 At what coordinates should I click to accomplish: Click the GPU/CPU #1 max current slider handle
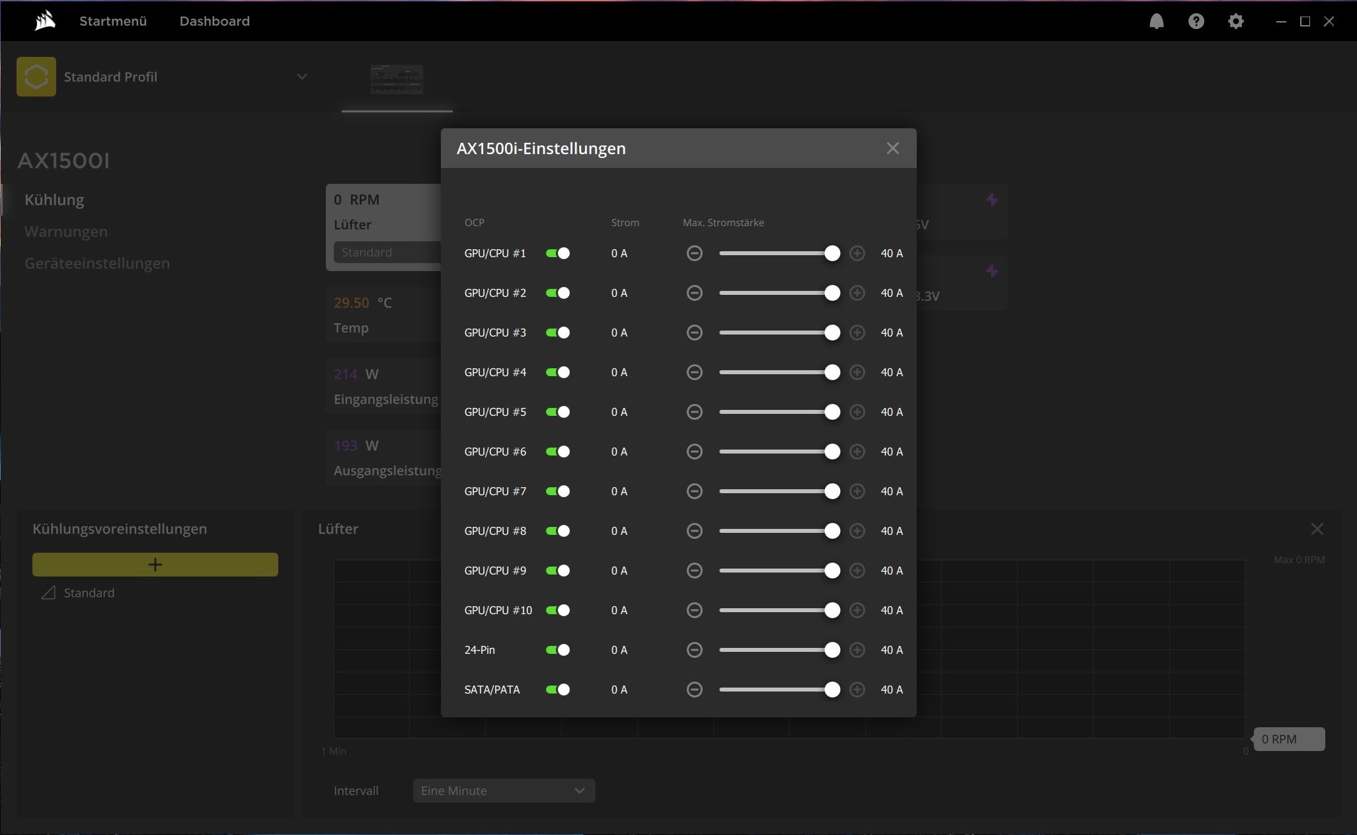click(x=832, y=253)
